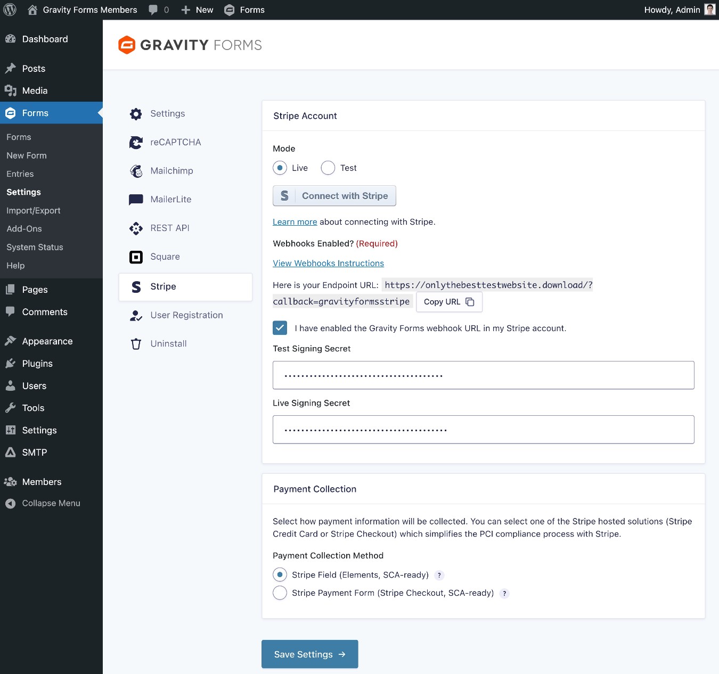
Task: Click the Copy URL clipboard icon
Action: point(470,301)
